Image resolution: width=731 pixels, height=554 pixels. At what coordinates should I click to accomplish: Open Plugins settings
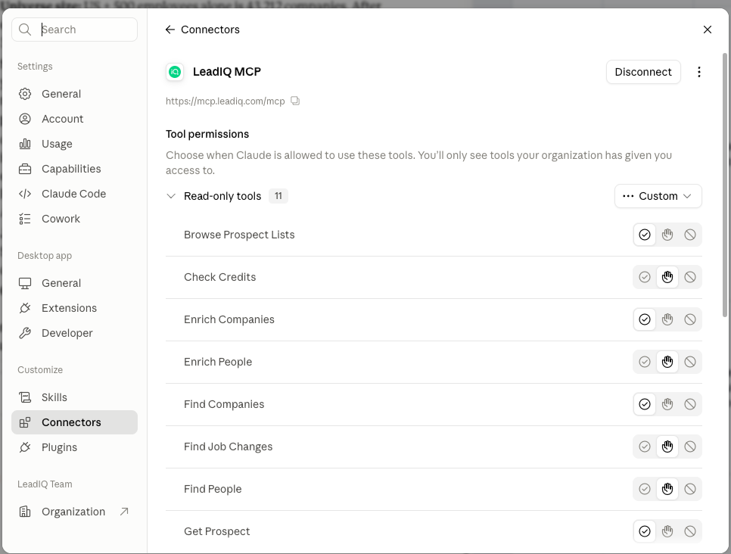(x=75, y=447)
